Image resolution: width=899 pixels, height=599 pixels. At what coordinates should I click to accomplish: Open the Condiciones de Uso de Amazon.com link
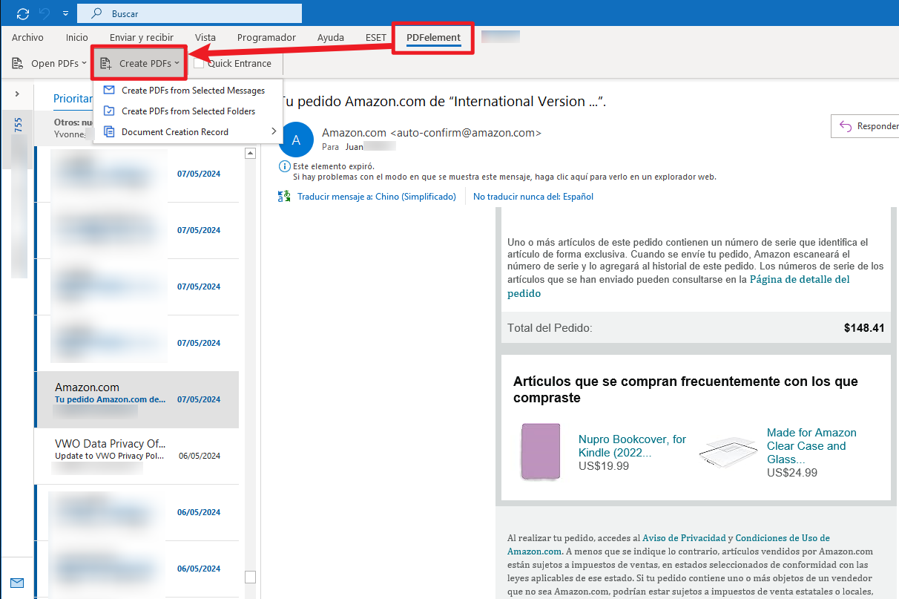pos(668,544)
